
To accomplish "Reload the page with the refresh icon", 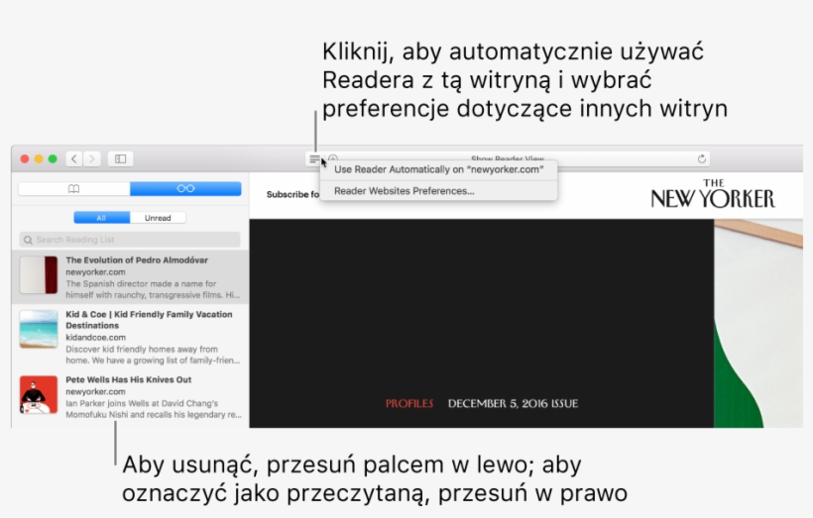I will pos(702,159).
